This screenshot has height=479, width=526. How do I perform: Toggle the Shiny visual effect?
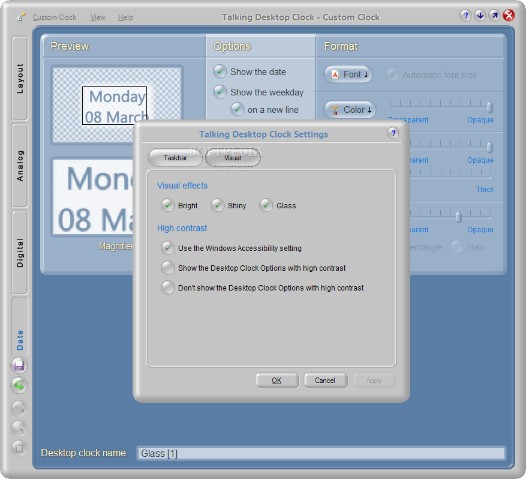click(217, 205)
